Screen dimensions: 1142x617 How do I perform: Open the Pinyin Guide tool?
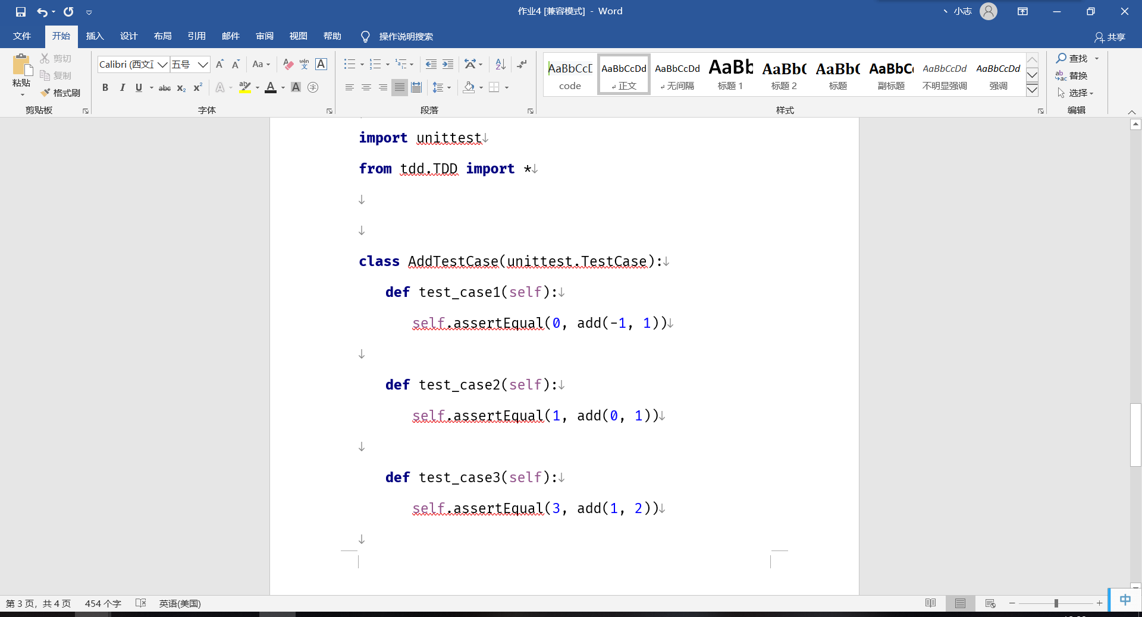click(305, 64)
